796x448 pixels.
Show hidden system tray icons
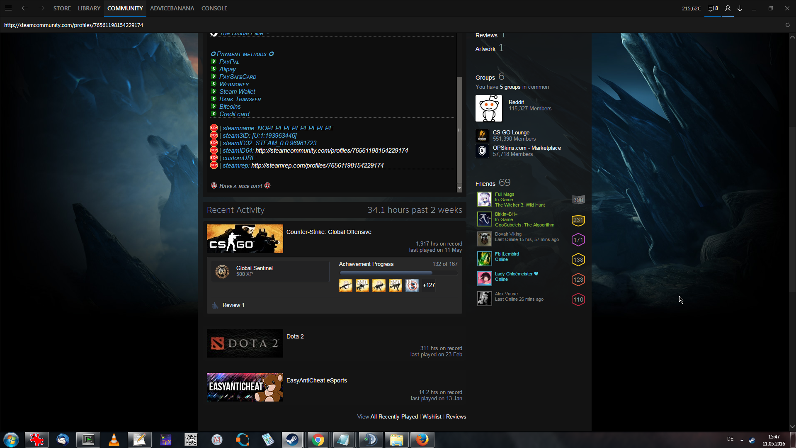(742, 440)
